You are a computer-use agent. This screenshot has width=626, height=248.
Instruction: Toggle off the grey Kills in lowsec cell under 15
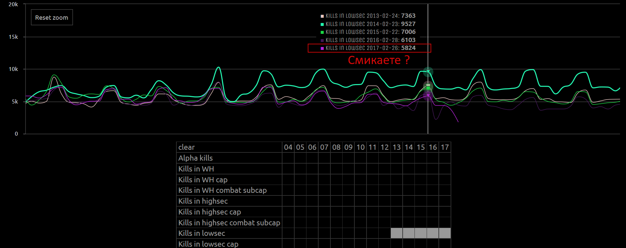(421, 233)
